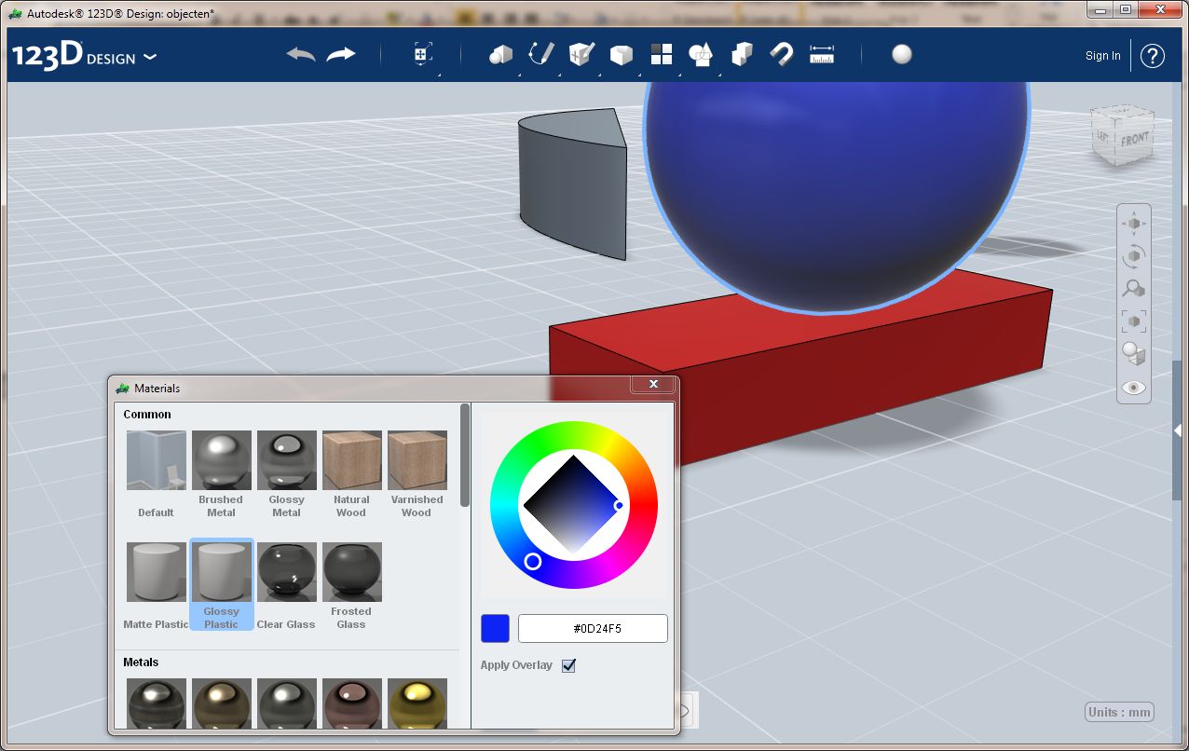Select the Sketch tool icon
Image resolution: width=1189 pixels, height=751 pixels.
[541, 54]
